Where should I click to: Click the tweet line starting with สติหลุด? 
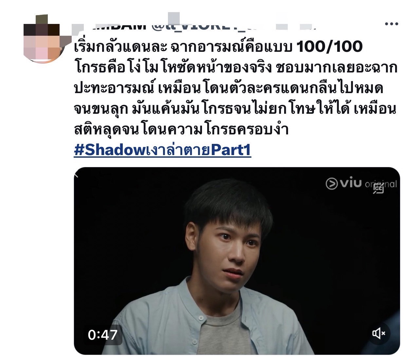point(181,130)
